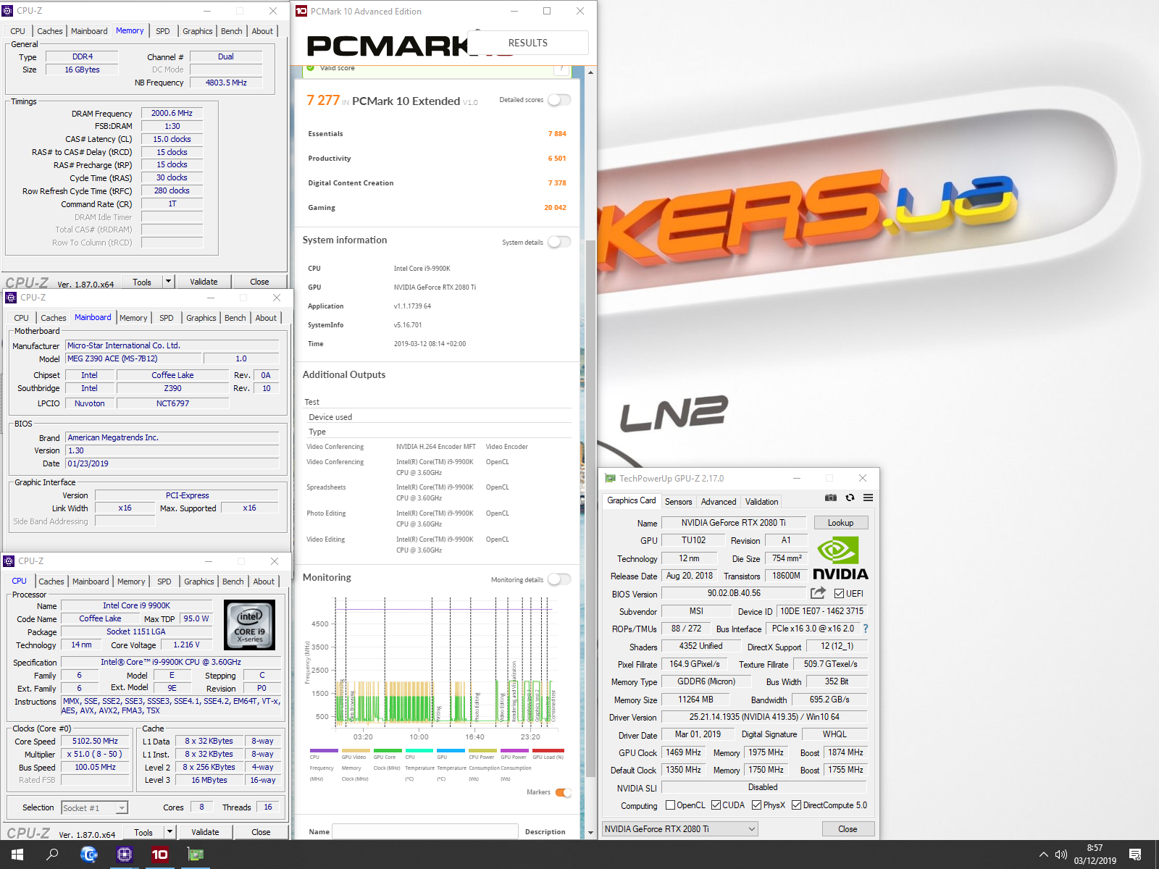Click title bar icon of CPU-Z Mainboard window
Viewport: 1159px width, 869px height.
11,298
